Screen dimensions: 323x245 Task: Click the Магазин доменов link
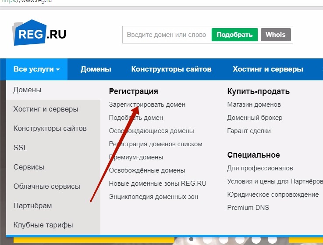click(x=254, y=104)
